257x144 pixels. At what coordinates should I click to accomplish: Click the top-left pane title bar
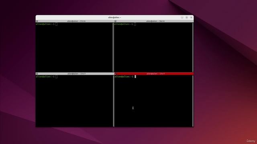pyautogui.click(x=75, y=21)
